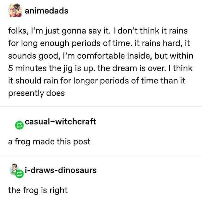
Task: Visit the animedads blog username
Action: pos(46,11)
